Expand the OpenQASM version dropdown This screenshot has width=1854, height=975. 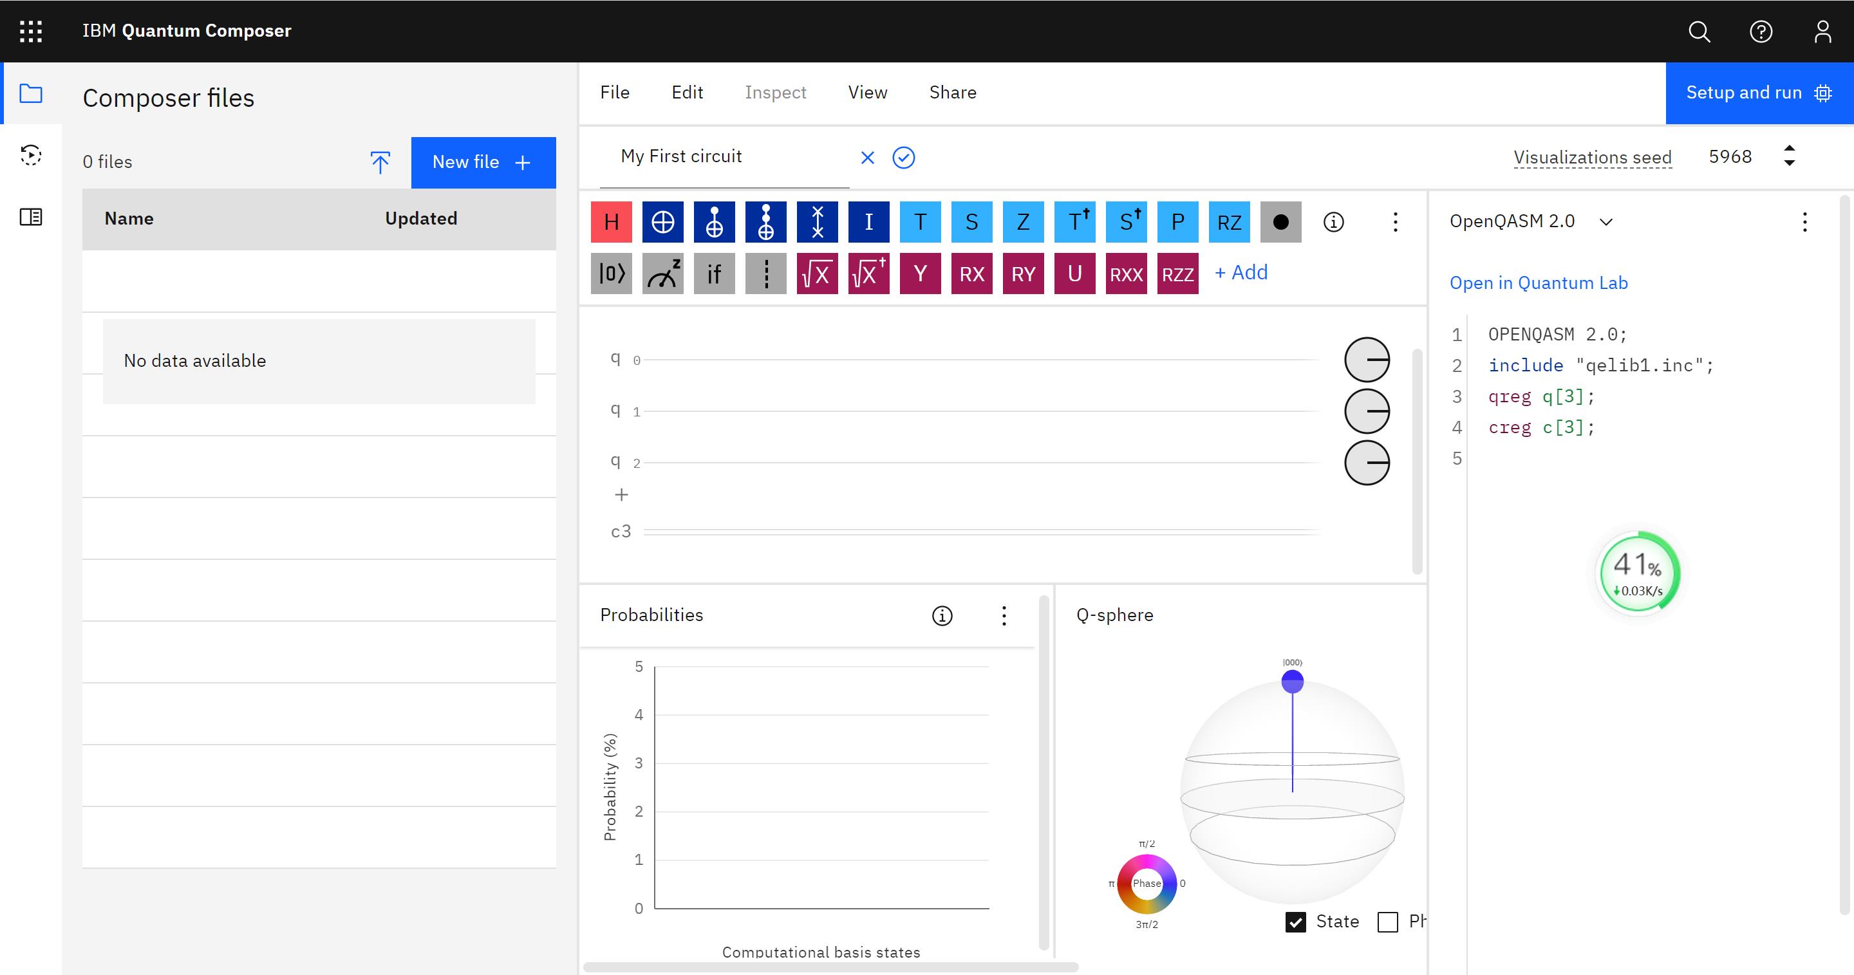click(1606, 222)
